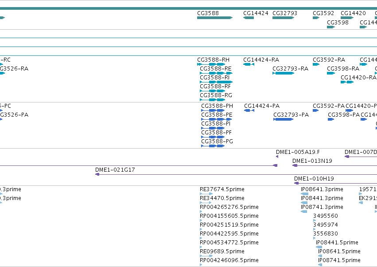The width and height of the screenshot is (377, 267).
Task: Select protein CG3588-PF
Action: (213, 137)
